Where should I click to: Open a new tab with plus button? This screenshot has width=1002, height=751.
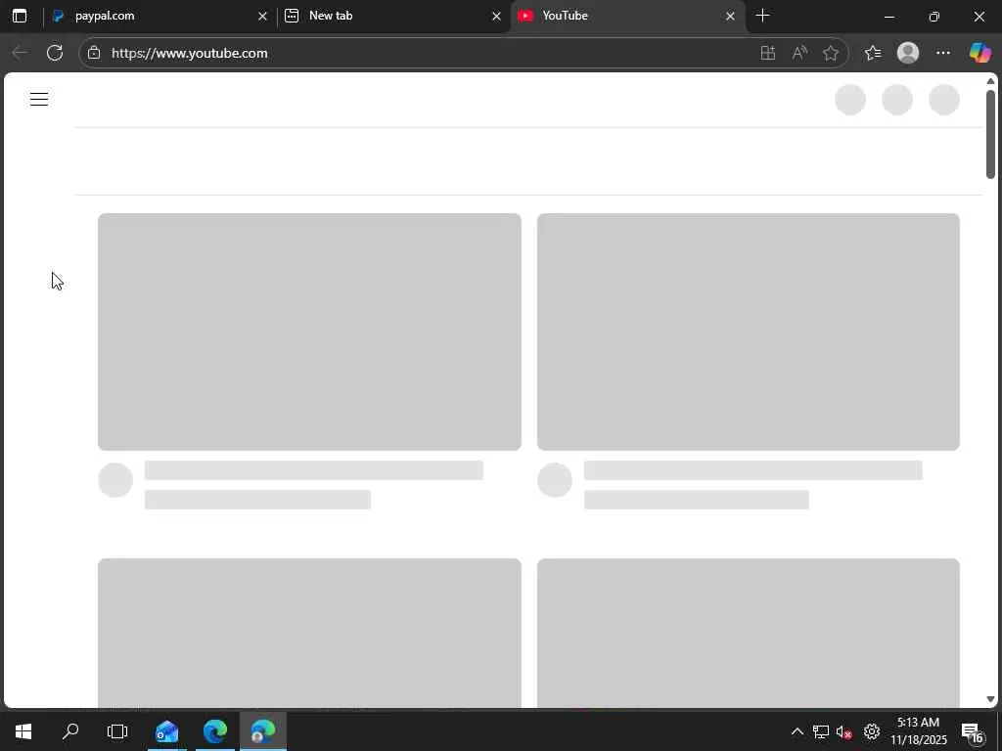[762, 16]
